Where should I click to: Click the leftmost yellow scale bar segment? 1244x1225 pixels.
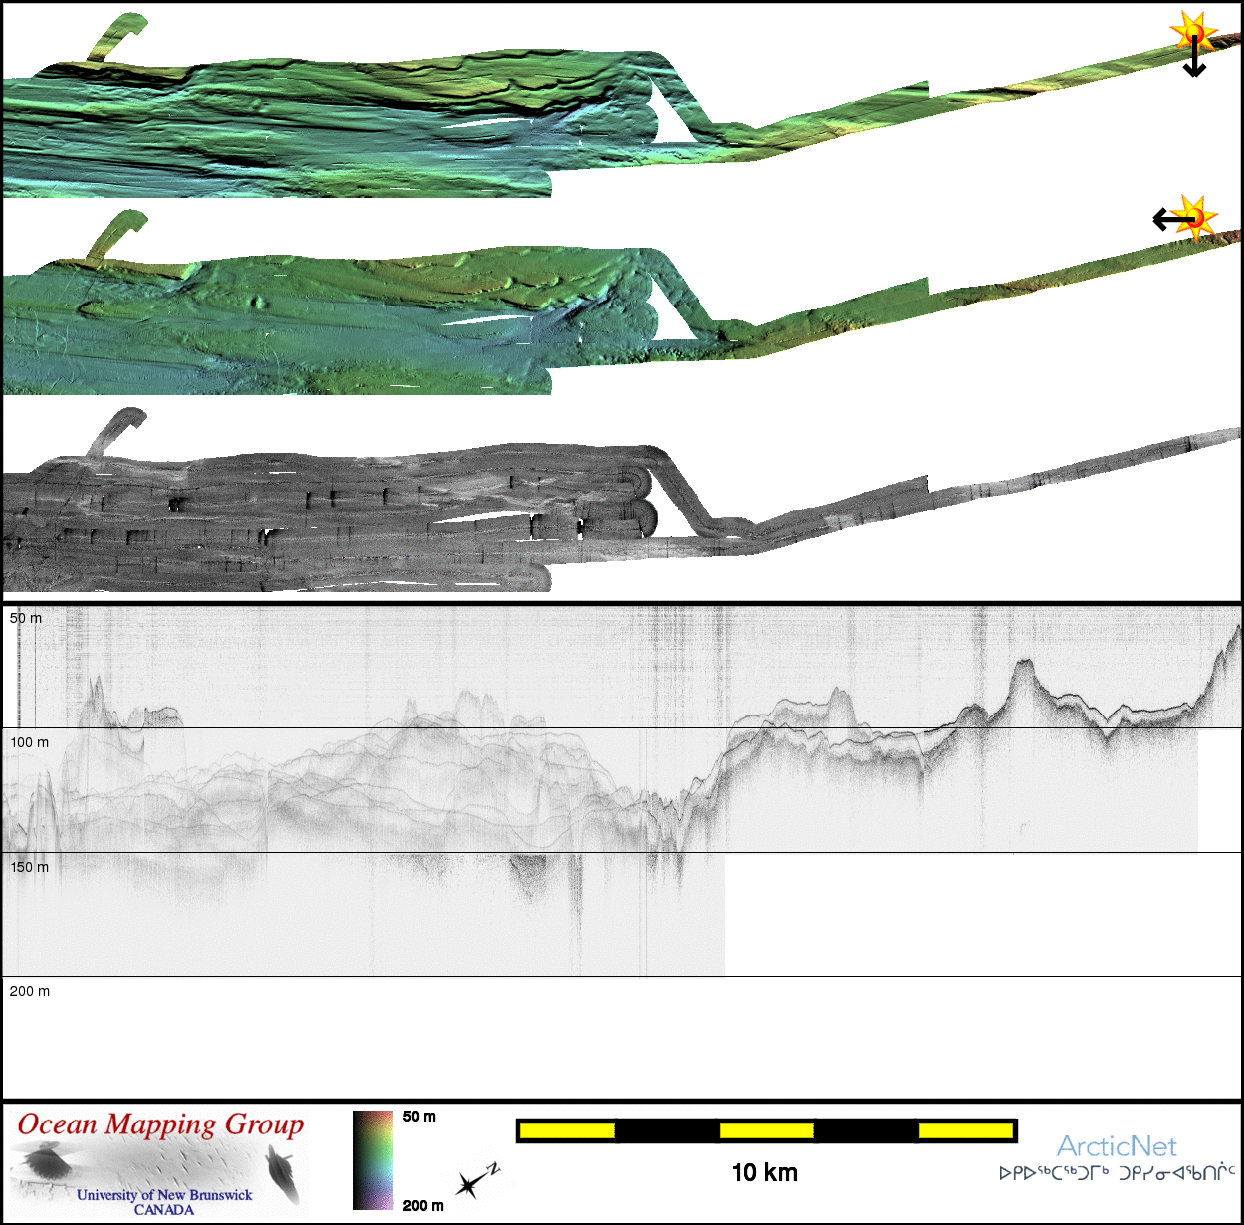pyautogui.click(x=567, y=1130)
